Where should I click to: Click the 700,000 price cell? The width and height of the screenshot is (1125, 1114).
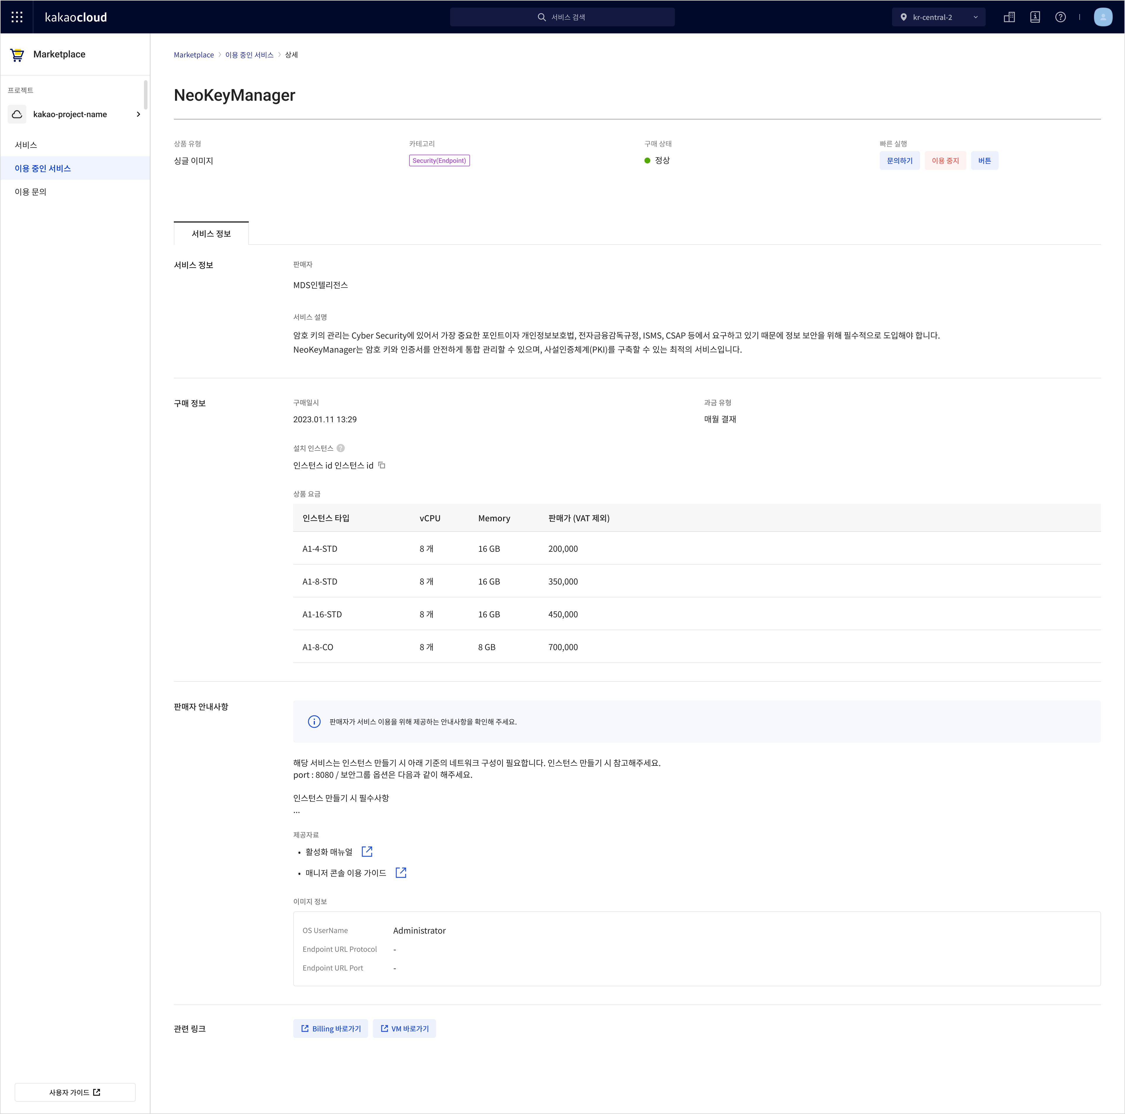pyautogui.click(x=562, y=647)
